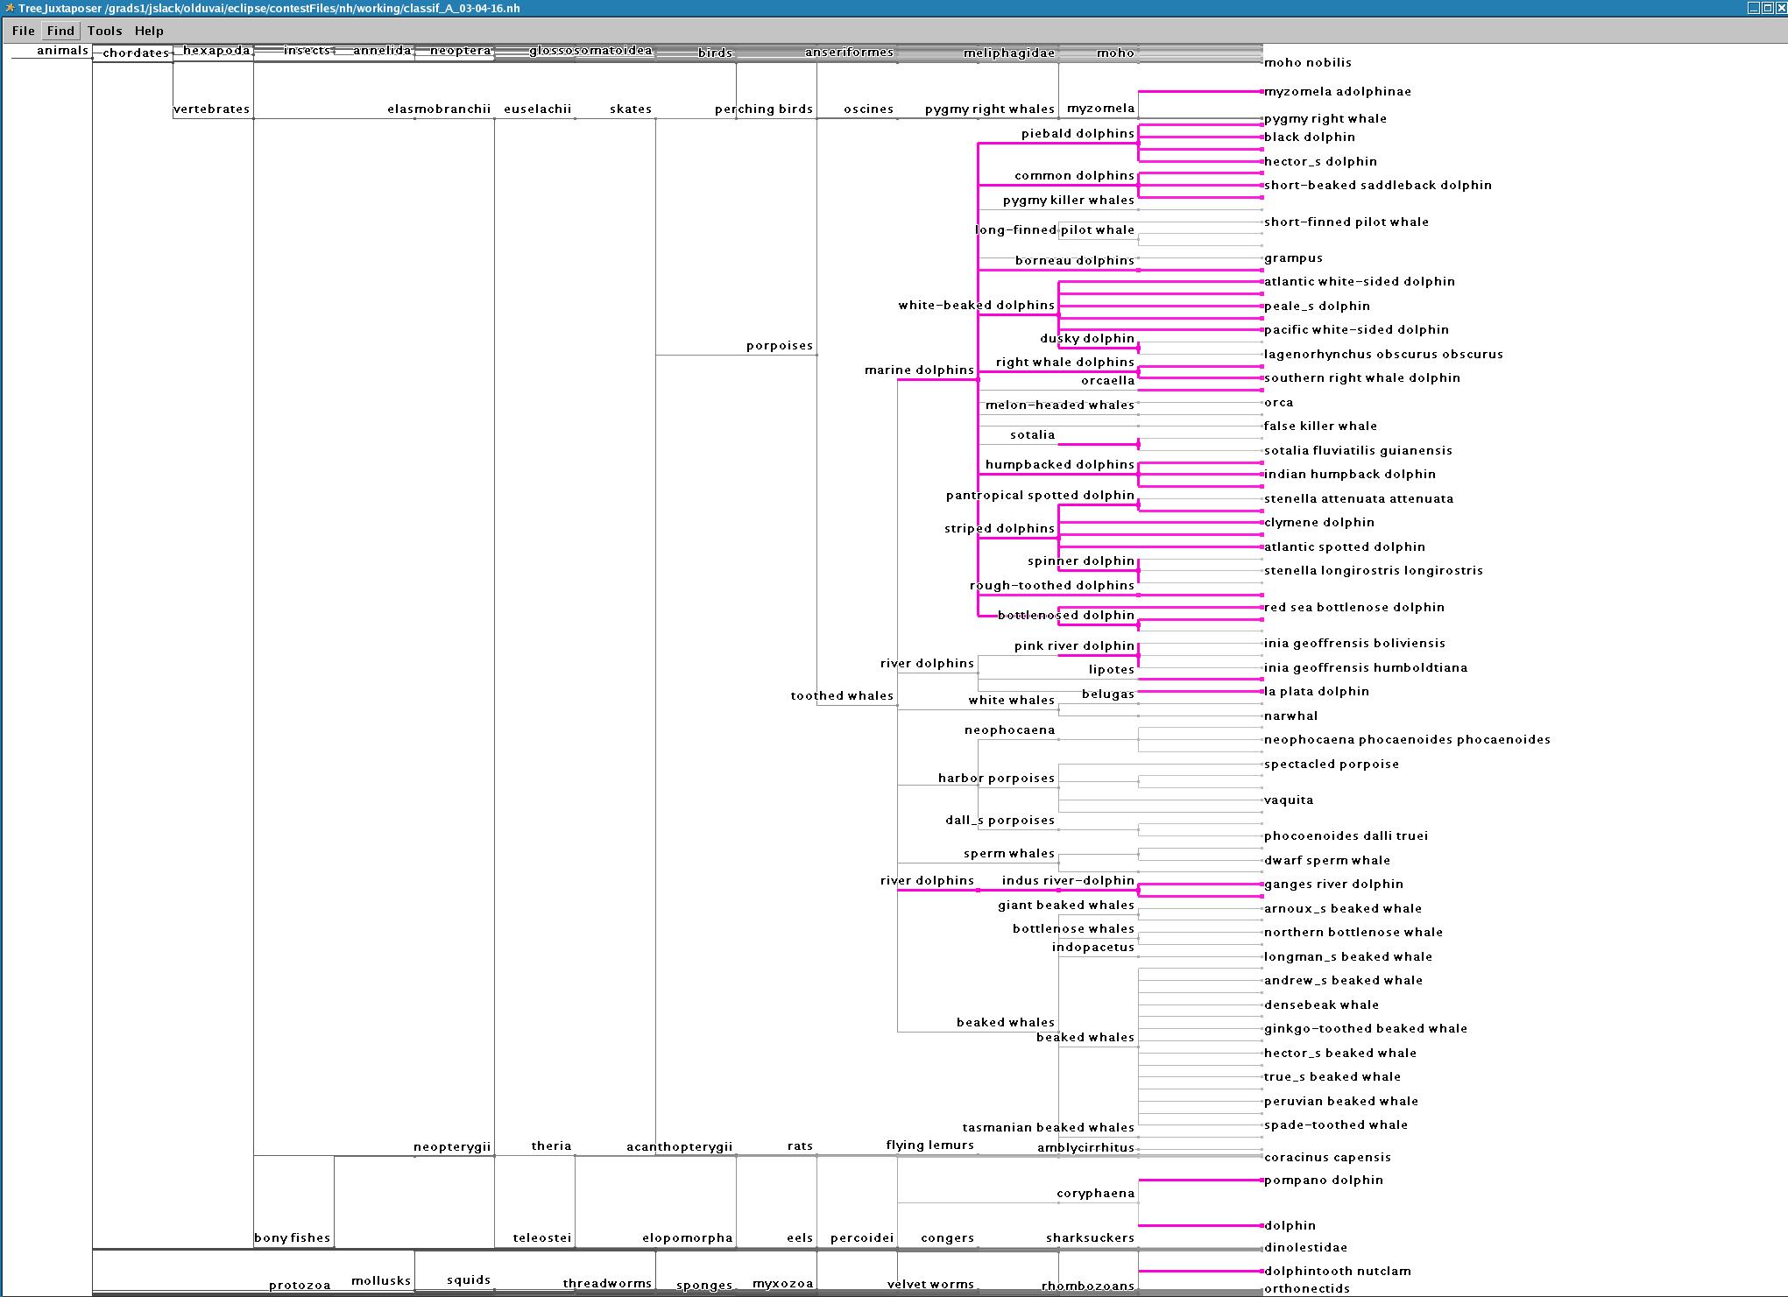1788x1297 pixels.
Task: Select the 'ganges river dolphin' leaf
Action: pos(1333,885)
